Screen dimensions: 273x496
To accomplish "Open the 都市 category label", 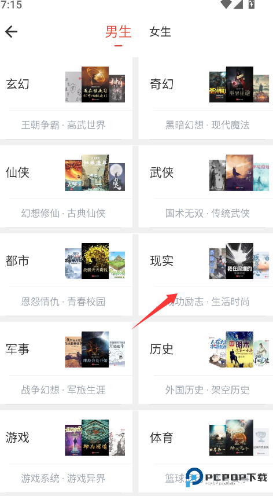I will (x=17, y=261).
